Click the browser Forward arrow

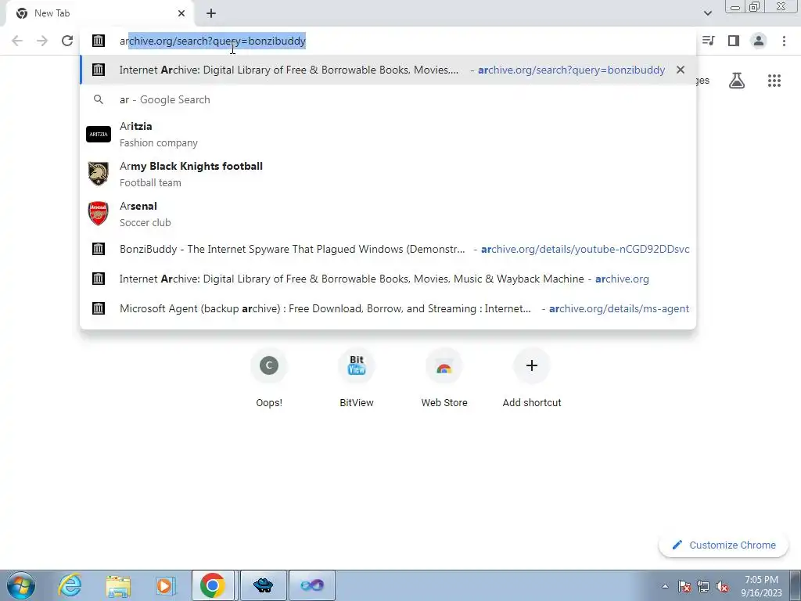click(x=42, y=41)
